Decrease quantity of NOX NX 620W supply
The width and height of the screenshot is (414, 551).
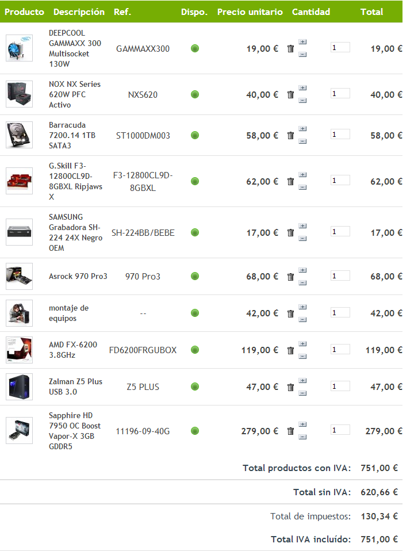pyautogui.click(x=302, y=101)
